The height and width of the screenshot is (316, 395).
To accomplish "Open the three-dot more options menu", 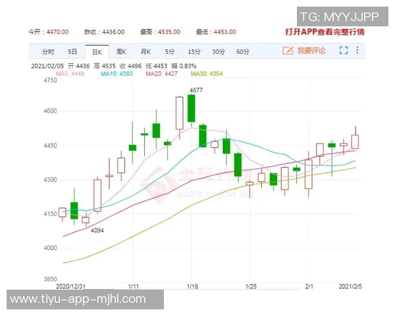I will point(357,50).
